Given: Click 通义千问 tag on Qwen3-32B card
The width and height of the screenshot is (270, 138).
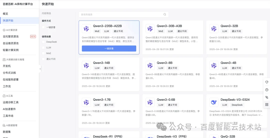Looking at the screenshot, I should [236, 31].
